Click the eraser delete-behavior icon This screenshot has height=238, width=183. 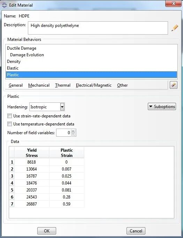point(174,85)
